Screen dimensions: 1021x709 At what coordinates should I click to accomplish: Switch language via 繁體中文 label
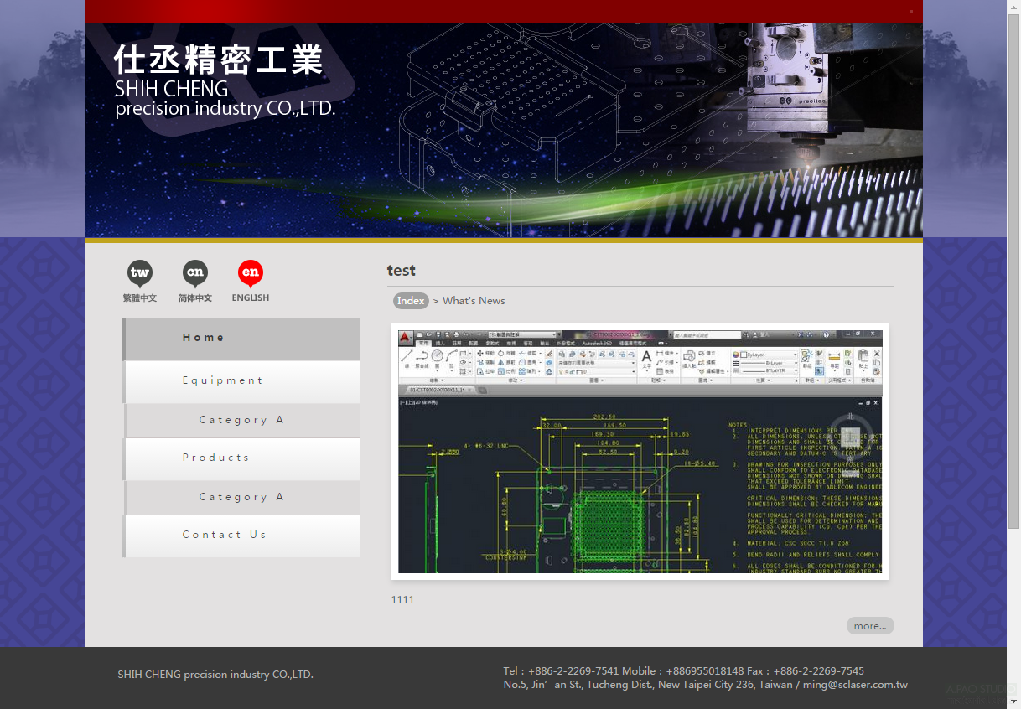pos(140,298)
